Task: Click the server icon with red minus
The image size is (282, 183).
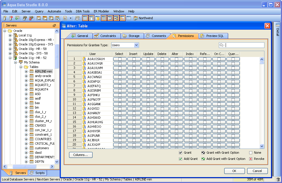Action: 11,18
